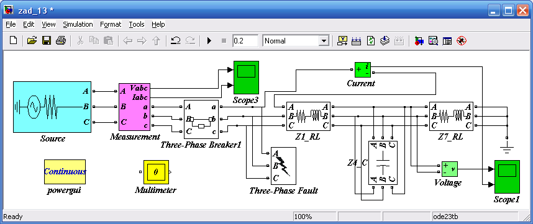Viewport: 533px width, 224px height.
Task: Click debug icon with red circle
Action: click(462, 41)
